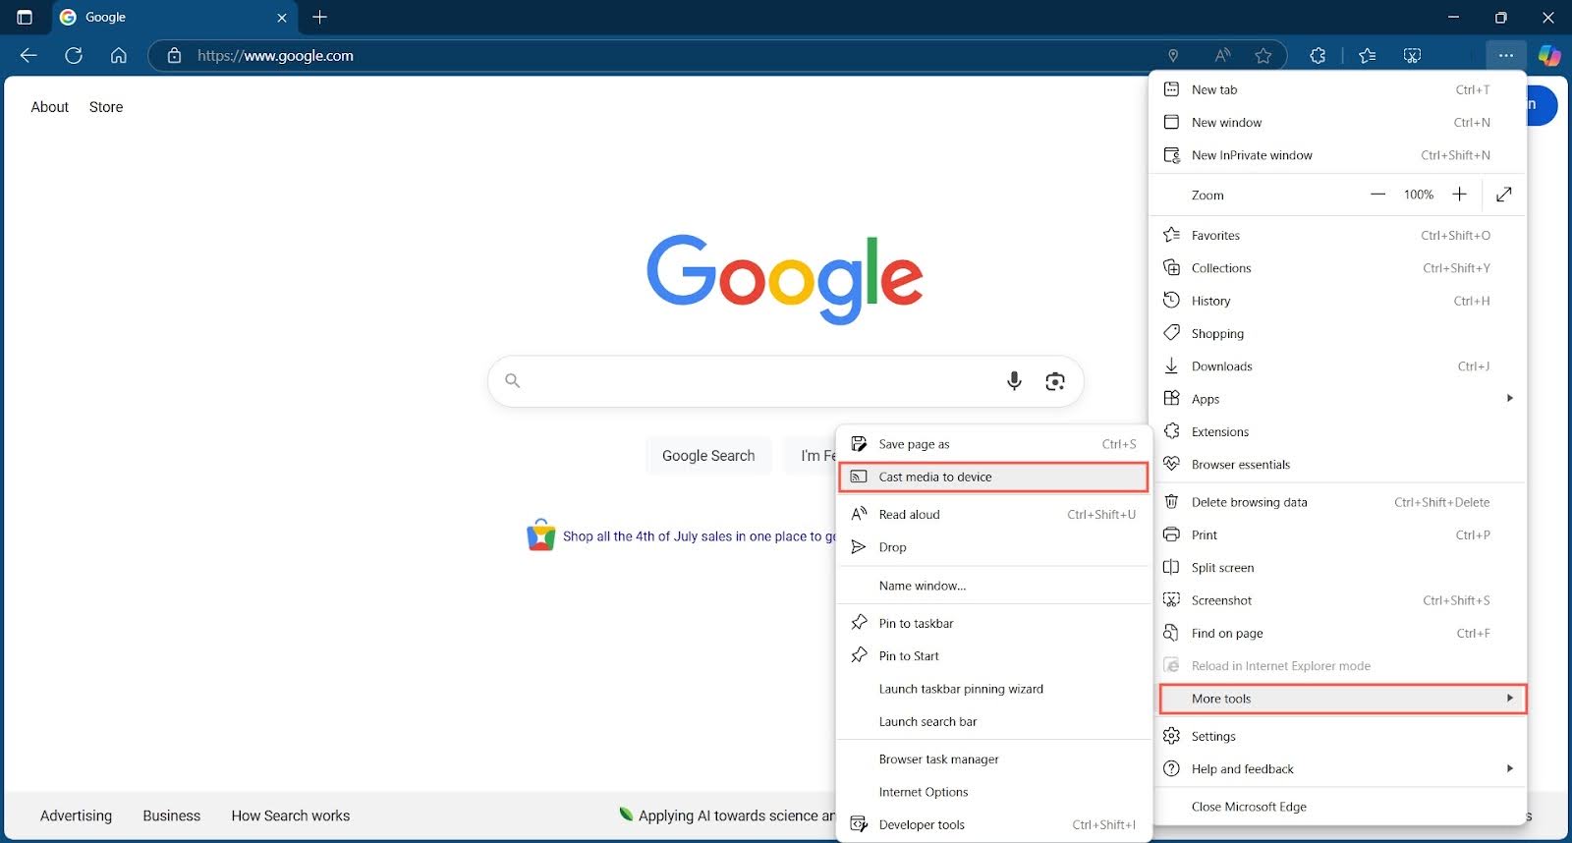Open Developer tools entry
Image resolution: width=1572 pixels, height=843 pixels.
click(x=993, y=824)
